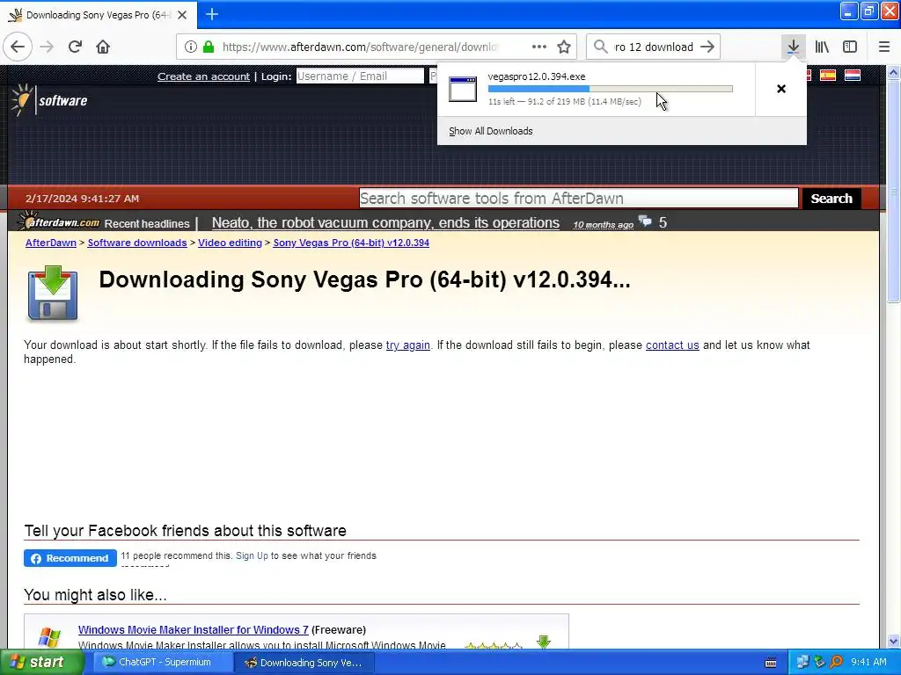The width and height of the screenshot is (901, 675).
Task: Click the afterdawn.com headlines logo
Action: click(59, 222)
